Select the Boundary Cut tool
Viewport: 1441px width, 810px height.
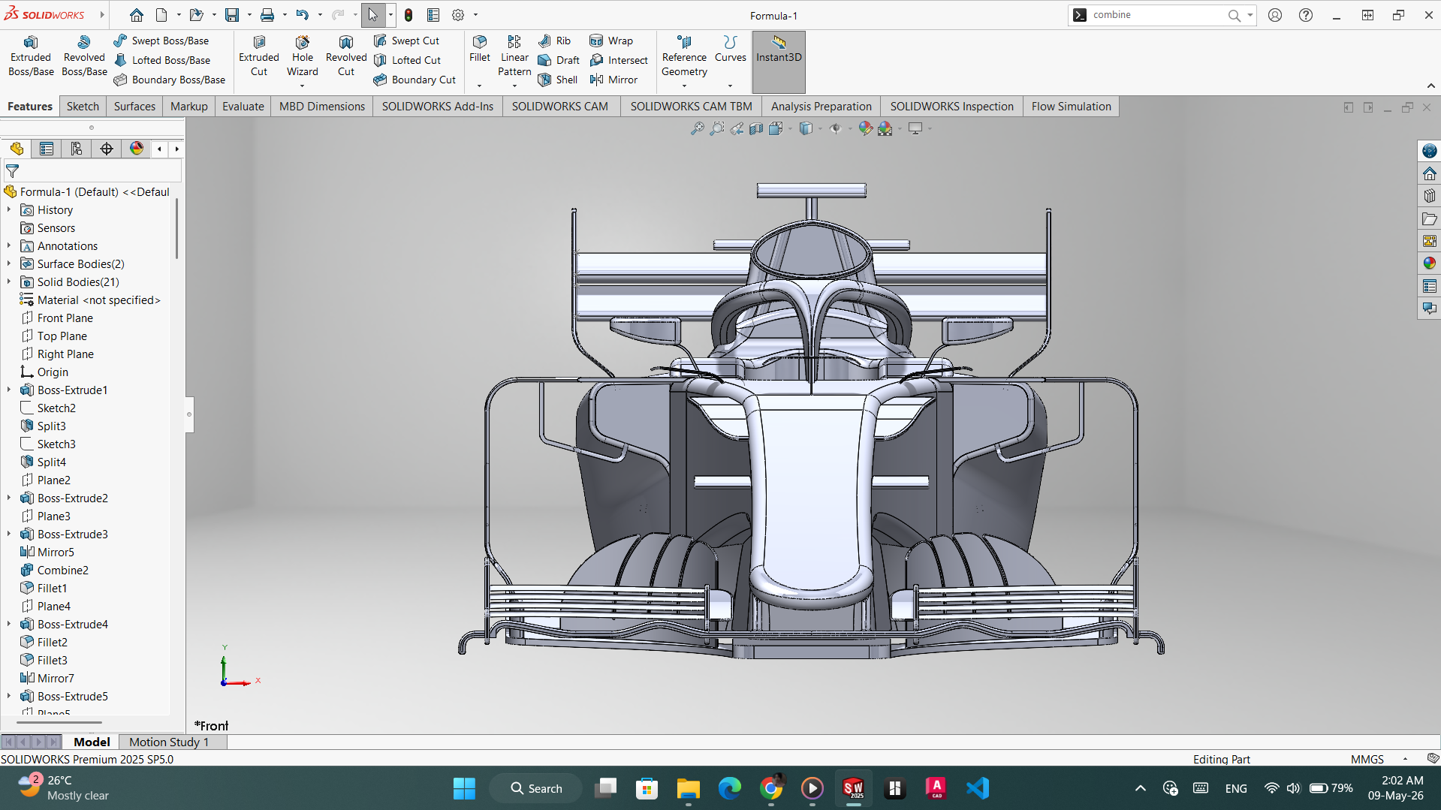pos(415,80)
